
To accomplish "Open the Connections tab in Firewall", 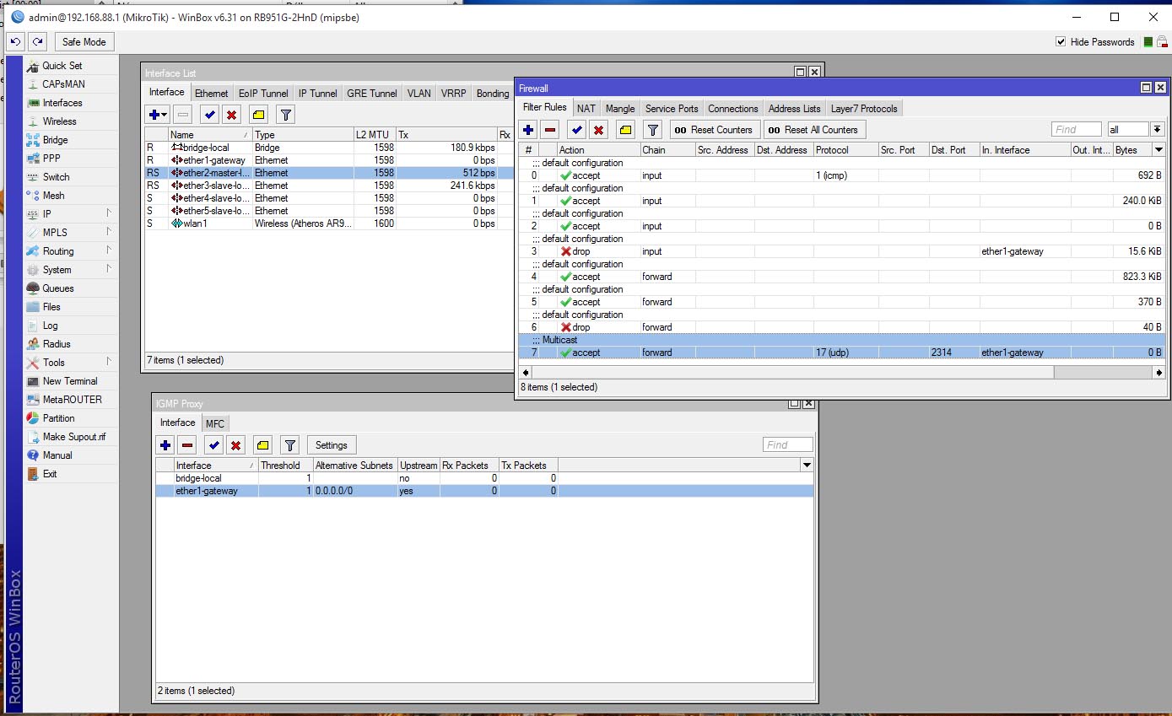I will pos(732,108).
